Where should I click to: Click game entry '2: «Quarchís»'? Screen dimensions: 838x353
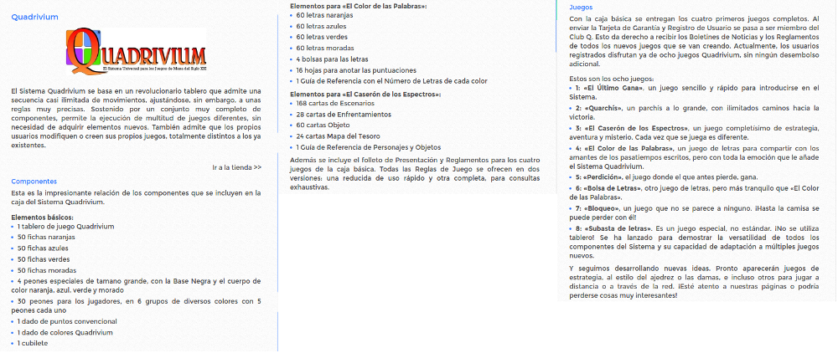click(x=694, y=113)
